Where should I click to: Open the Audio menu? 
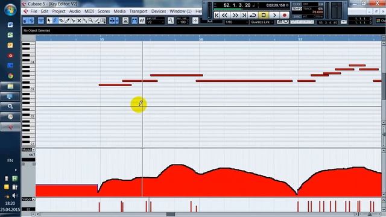click(x=75, y=11)
